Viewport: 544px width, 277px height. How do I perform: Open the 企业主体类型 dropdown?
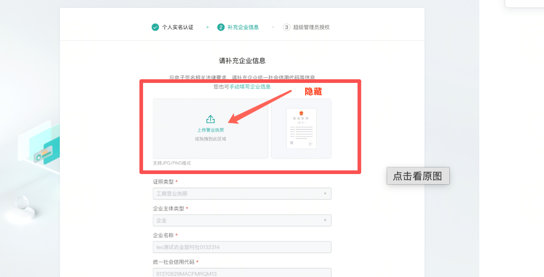242,221
